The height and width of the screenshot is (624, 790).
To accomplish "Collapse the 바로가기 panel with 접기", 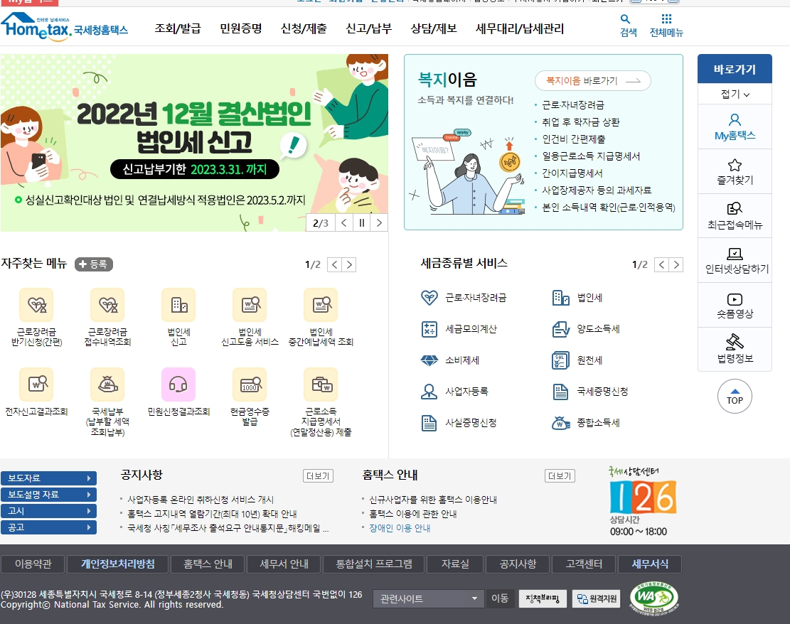I will coord(735,95).
